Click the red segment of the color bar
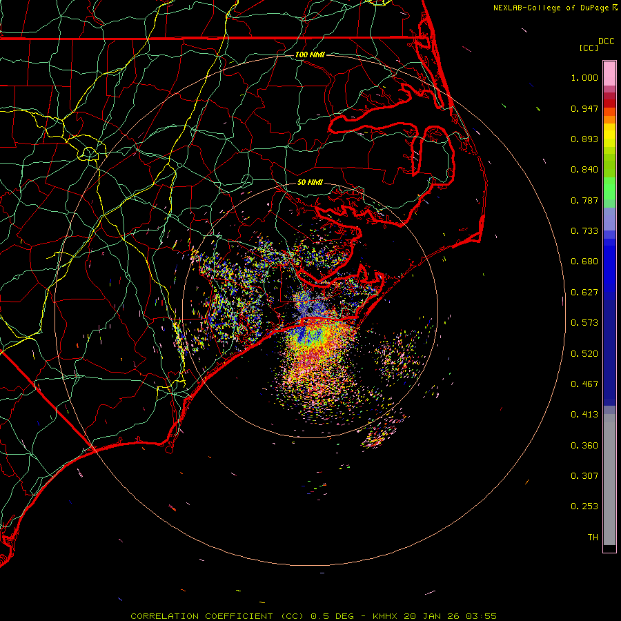This screenshot has width=621, height=621. [609, 103]
